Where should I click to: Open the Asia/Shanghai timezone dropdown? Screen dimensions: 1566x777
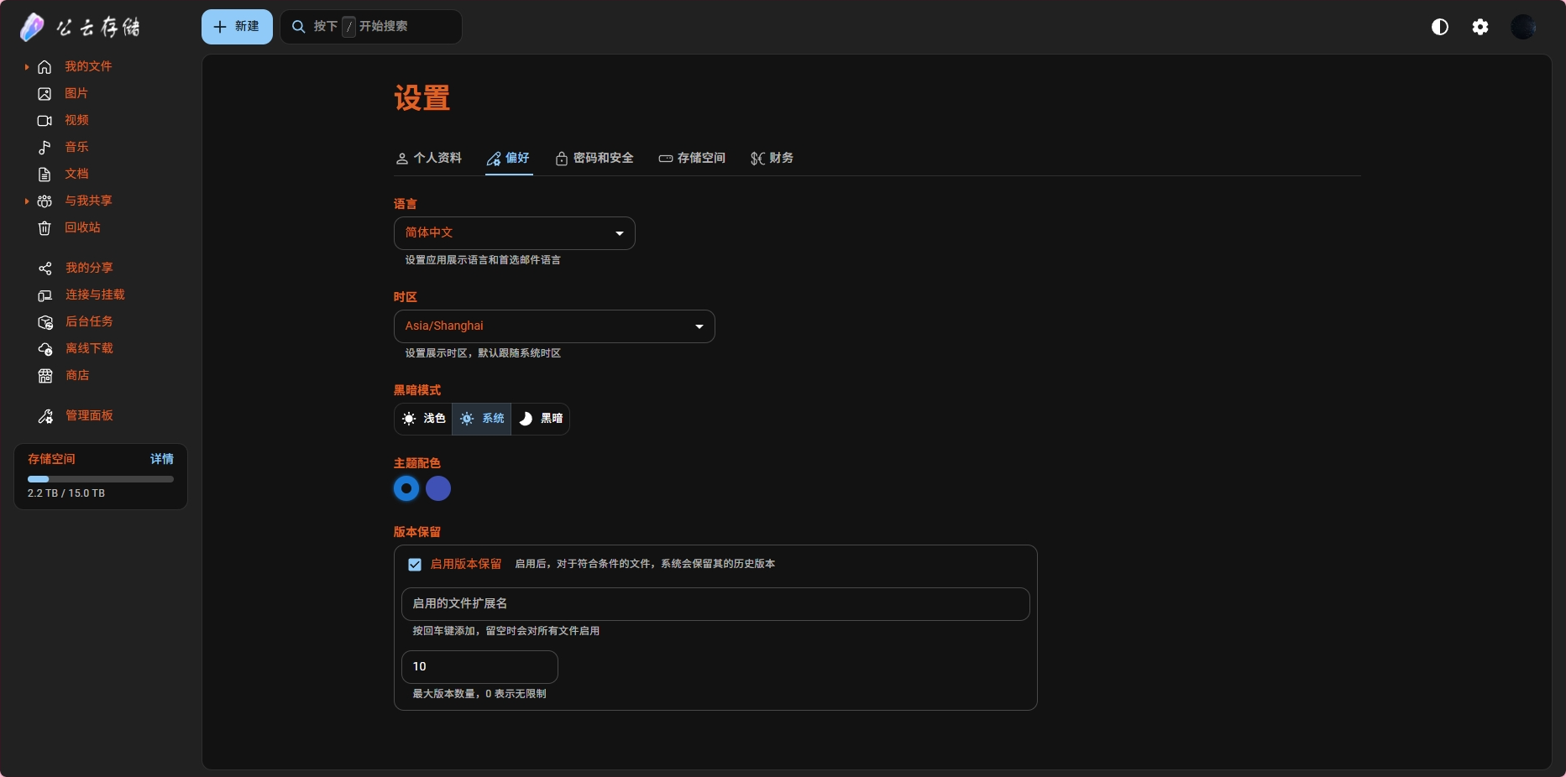pyautogui.click(x=554, y=326)
